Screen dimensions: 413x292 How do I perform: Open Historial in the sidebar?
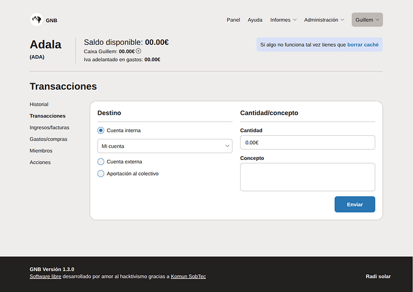coord(39,104)
